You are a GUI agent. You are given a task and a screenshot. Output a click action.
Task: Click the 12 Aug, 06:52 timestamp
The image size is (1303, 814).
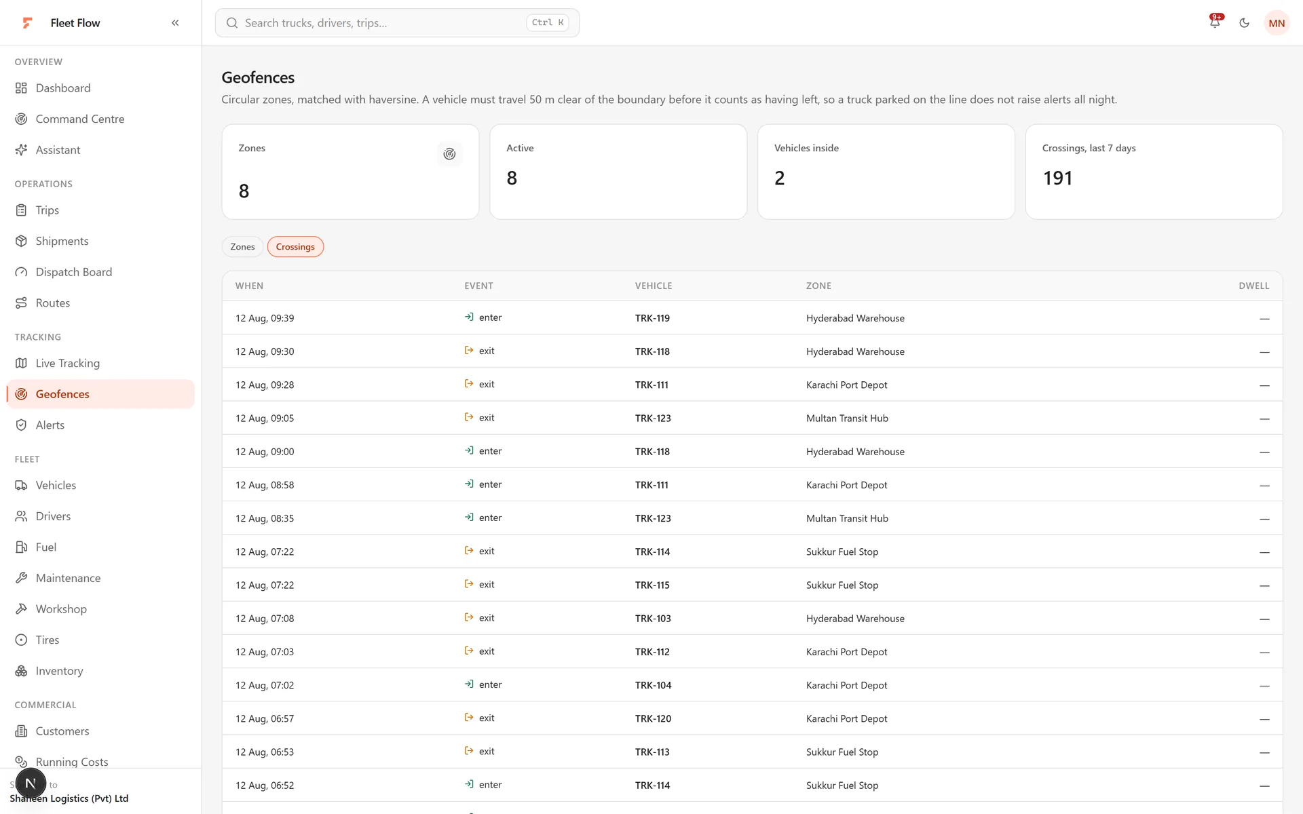(265, 786)
